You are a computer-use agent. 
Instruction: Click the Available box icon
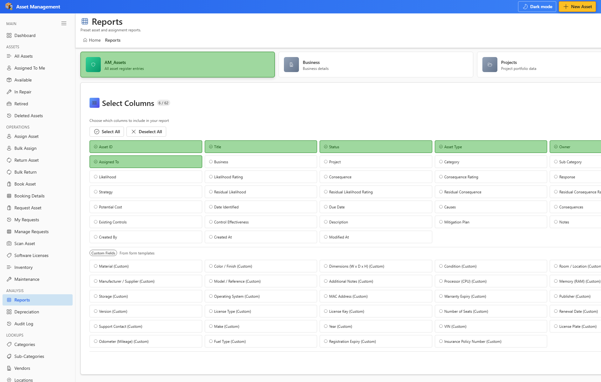[x=9, y=80]
